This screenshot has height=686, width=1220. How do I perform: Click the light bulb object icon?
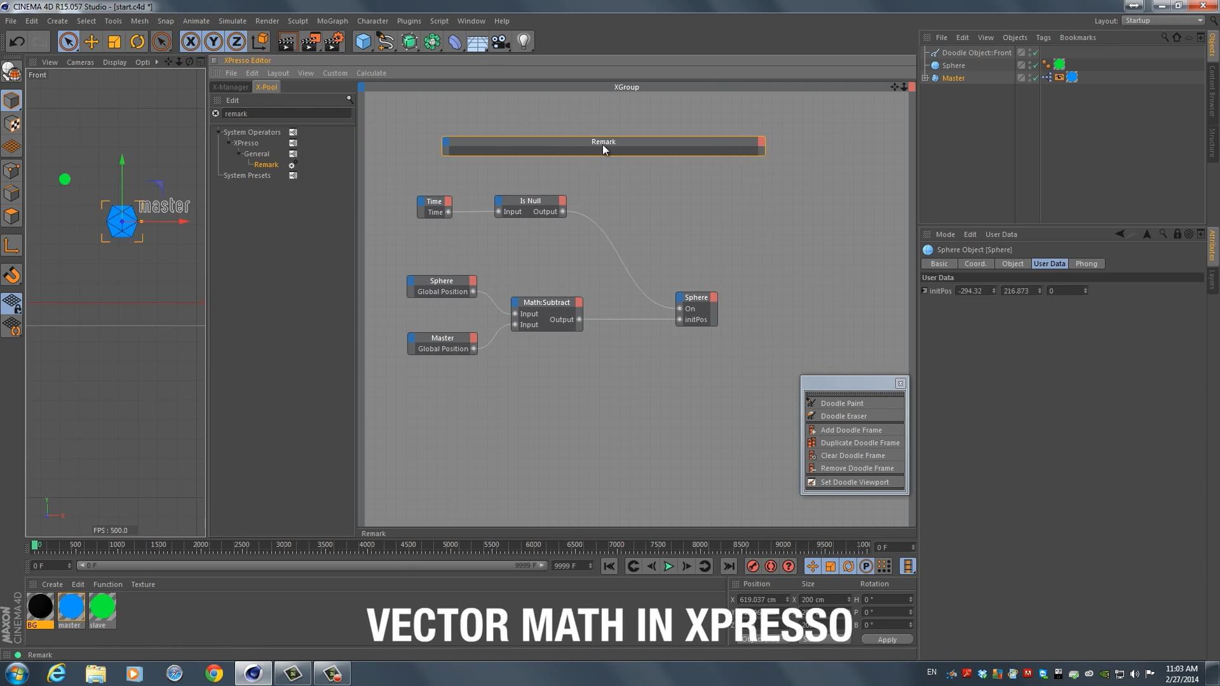tap(524, 42)
